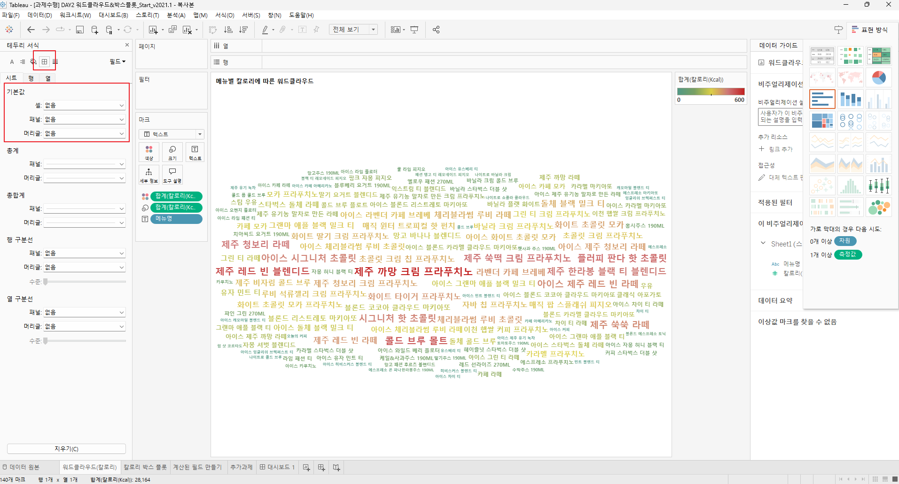
Task: Sort ascending toolbar icon
Action: click(x=228, y=30)
